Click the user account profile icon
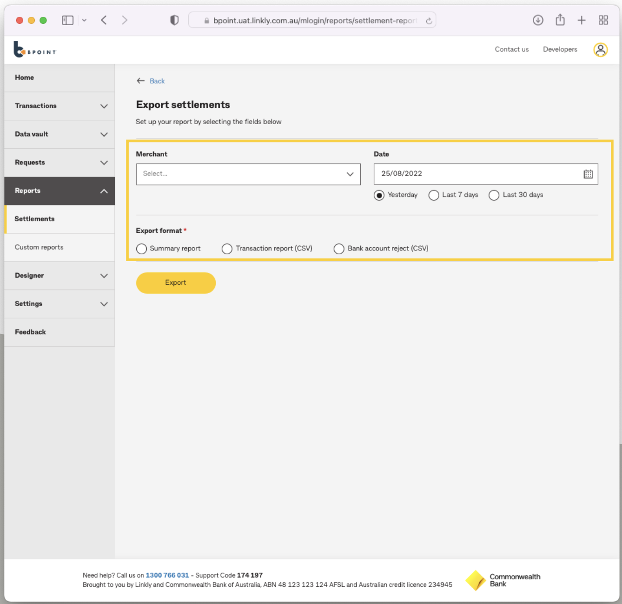This screenshot has height=604, width=622. (x=601, y=49)
